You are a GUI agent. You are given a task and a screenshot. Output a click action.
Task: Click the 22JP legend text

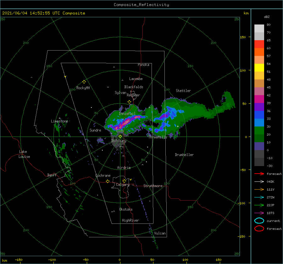[270, 205]
